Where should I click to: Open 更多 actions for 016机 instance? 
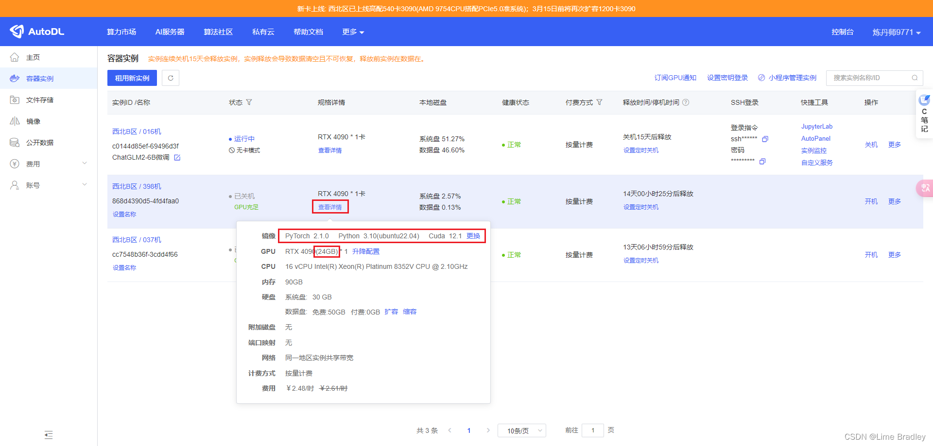895,145
